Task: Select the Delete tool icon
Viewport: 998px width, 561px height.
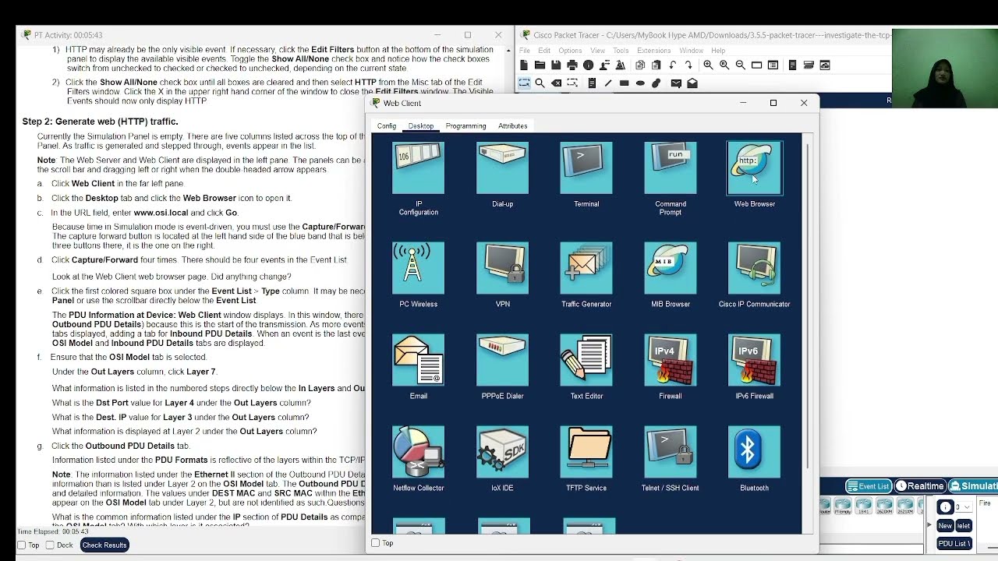Action: pos(556,83)
